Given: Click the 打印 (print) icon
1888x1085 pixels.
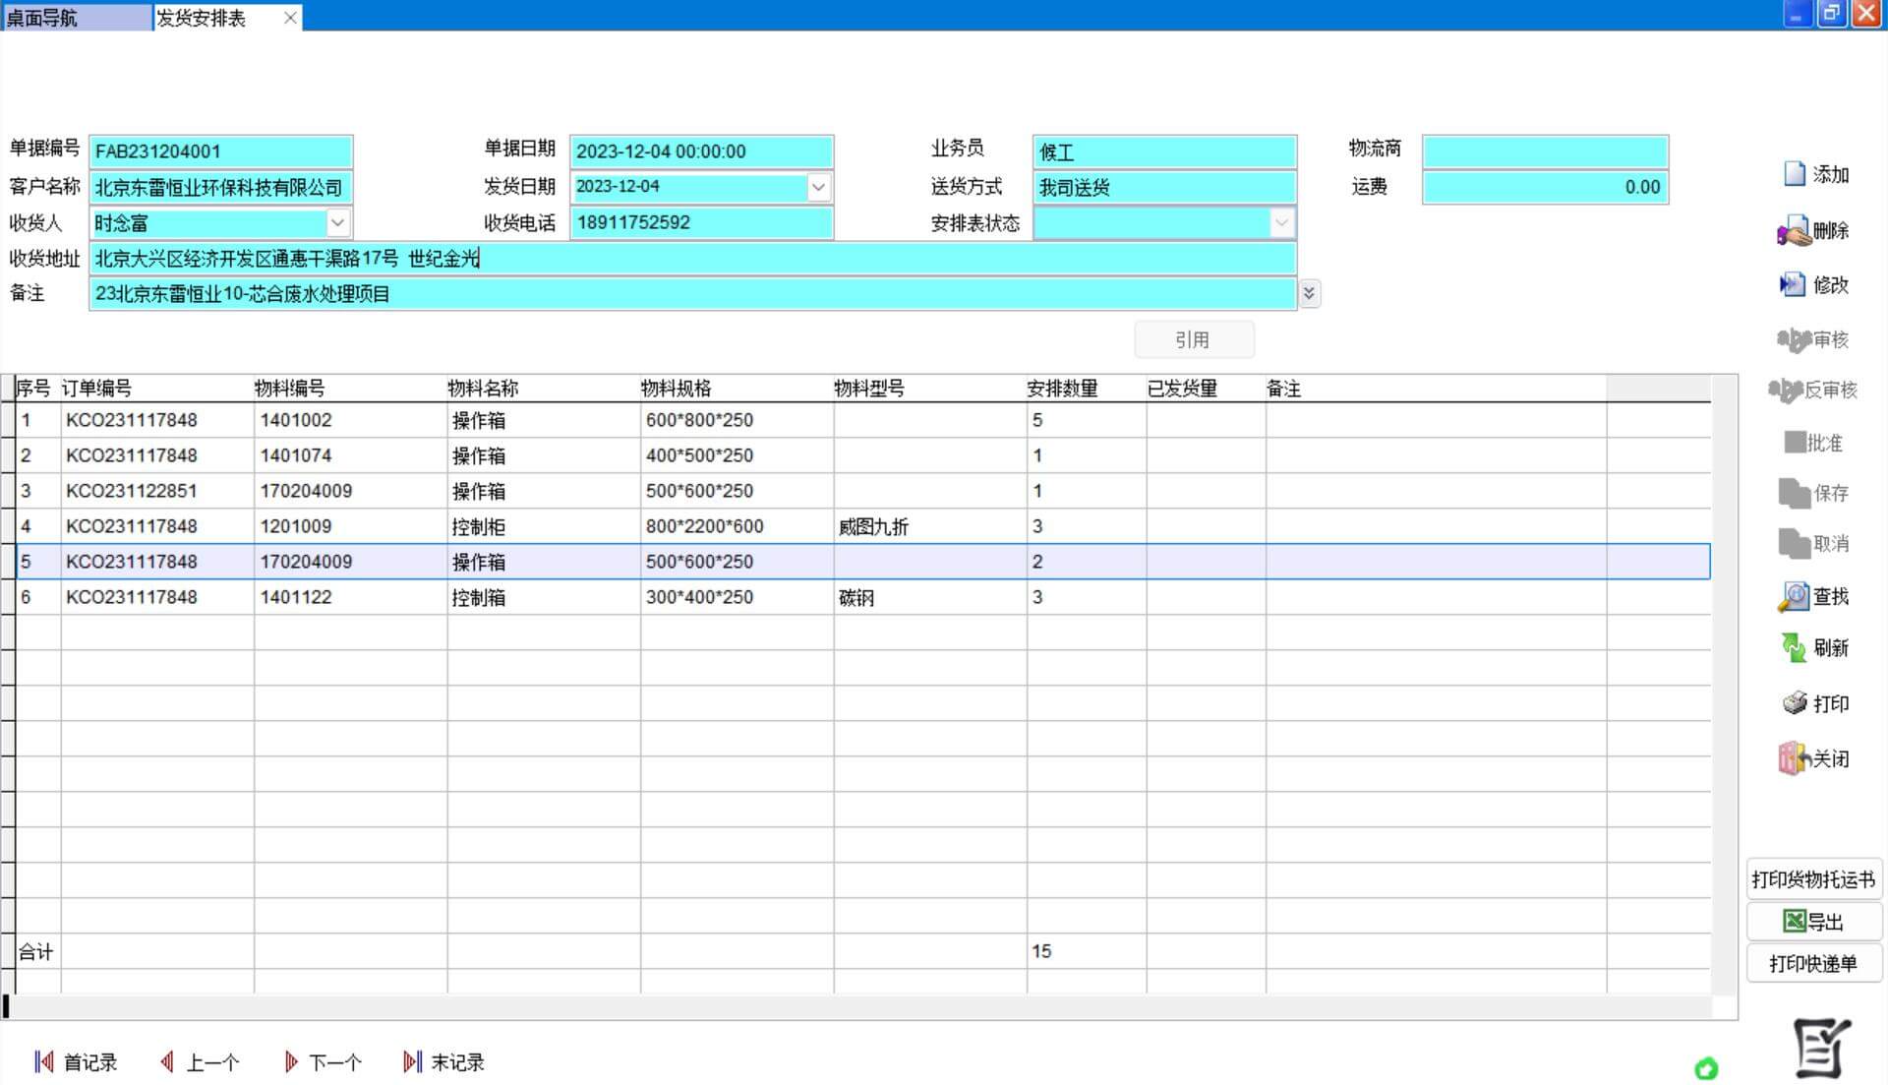Looking at the screenshot, I should (x=1795, y=703).
